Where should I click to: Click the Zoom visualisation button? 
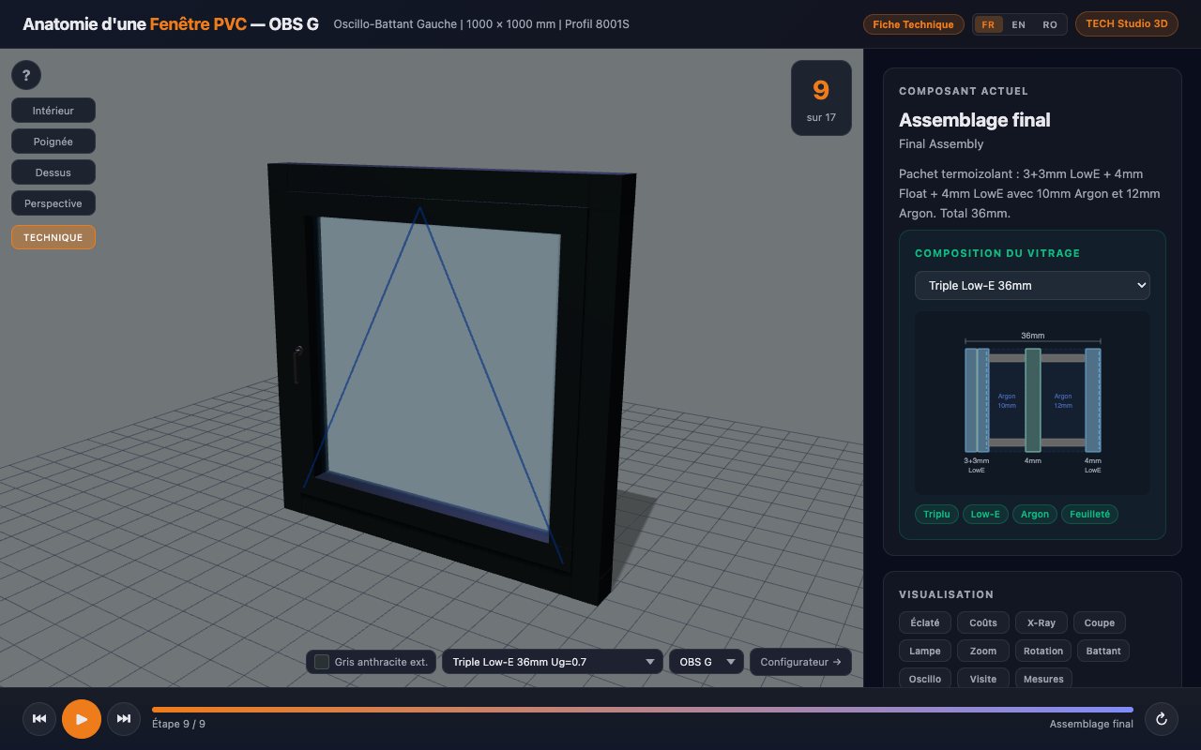(x=983, y=651)
